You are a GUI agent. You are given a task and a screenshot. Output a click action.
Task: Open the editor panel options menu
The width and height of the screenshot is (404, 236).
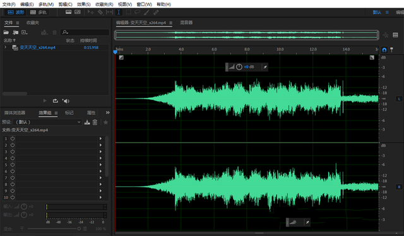point(170,23)
